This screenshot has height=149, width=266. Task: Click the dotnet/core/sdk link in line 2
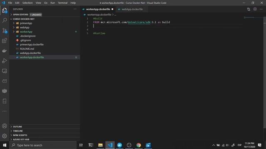point(139,22)
